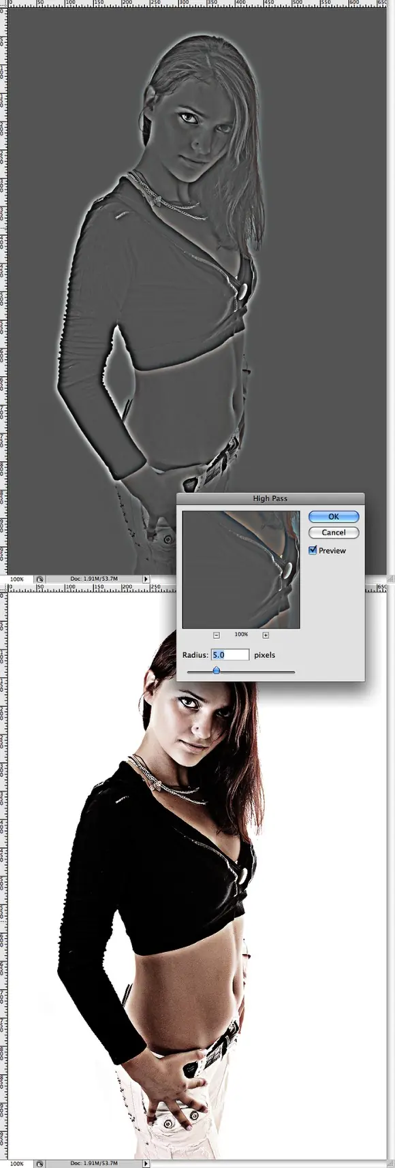Click ruler origin corner of the upper document
The height and width of the screenshot is (1168, 395).
[x=3, y=3]
